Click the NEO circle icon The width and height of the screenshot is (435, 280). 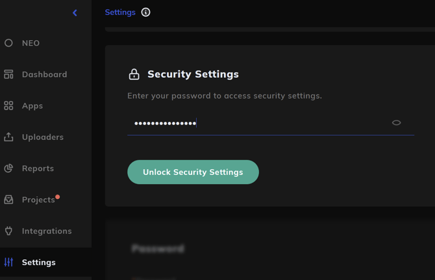(8, 43)
